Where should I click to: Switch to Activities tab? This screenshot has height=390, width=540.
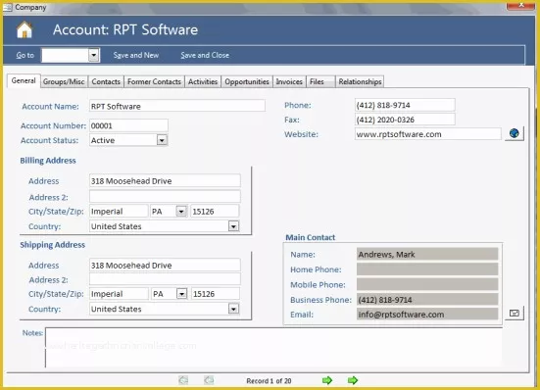203,81
